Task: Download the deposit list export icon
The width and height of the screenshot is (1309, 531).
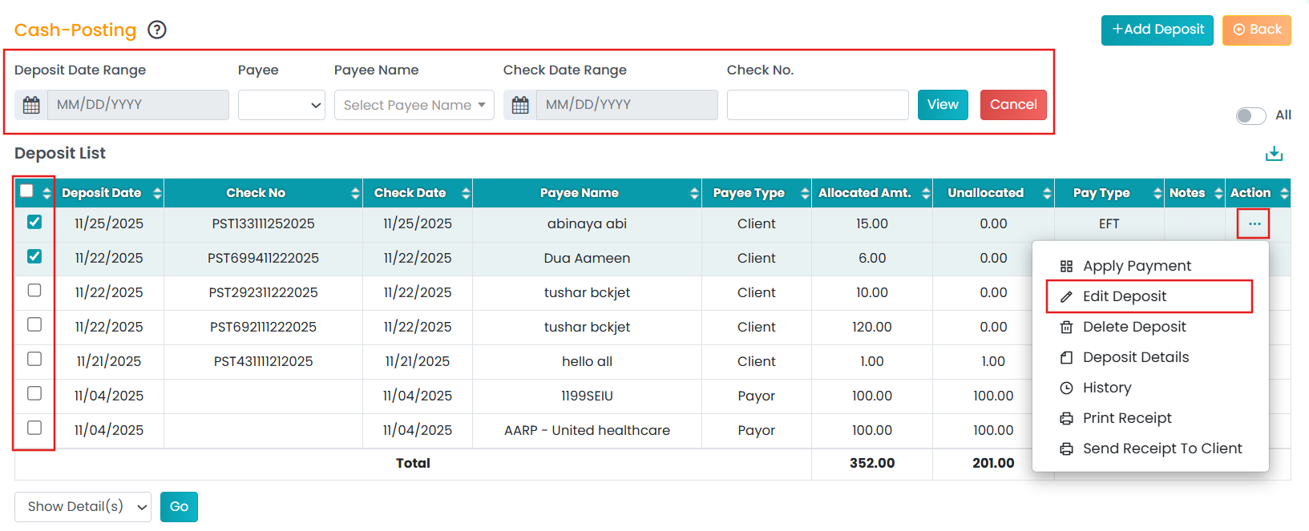Action: tap(1274, 154)
